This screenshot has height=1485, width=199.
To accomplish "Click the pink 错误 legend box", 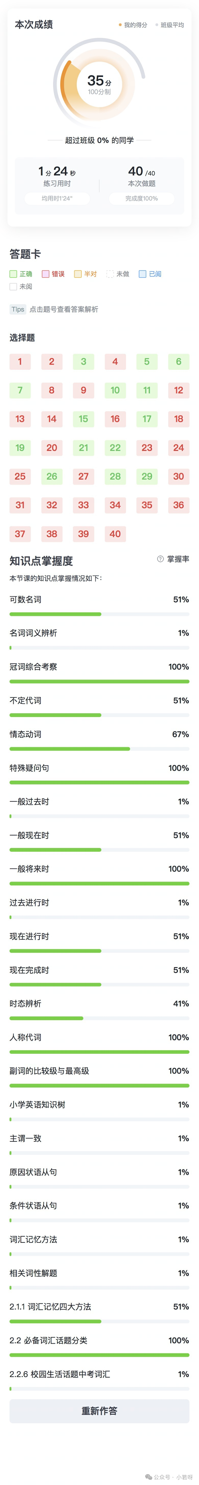I will [45, 274].
